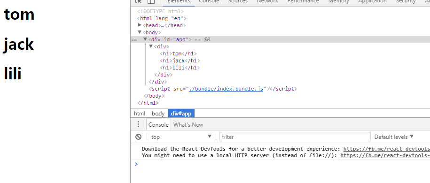
Task: Collapse the body element node
Action: tap(140, 32)
